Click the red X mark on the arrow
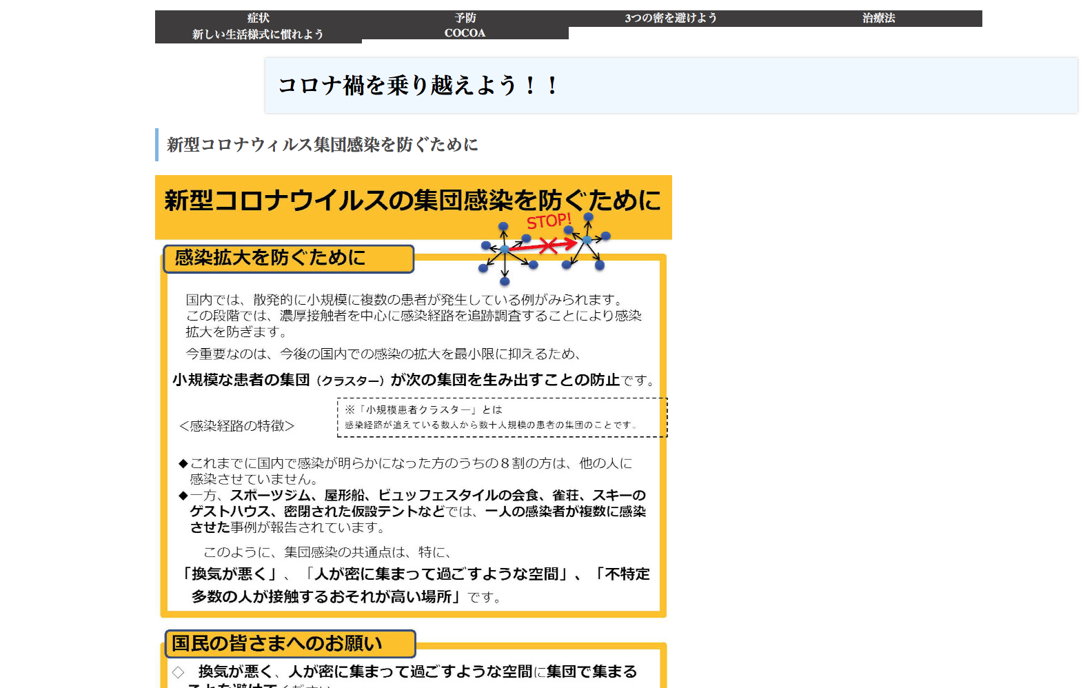Viewport: 1083px width, 688px height. tap(548, 245)
